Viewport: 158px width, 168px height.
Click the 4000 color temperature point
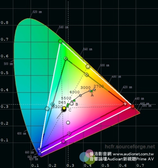point(80,95)
